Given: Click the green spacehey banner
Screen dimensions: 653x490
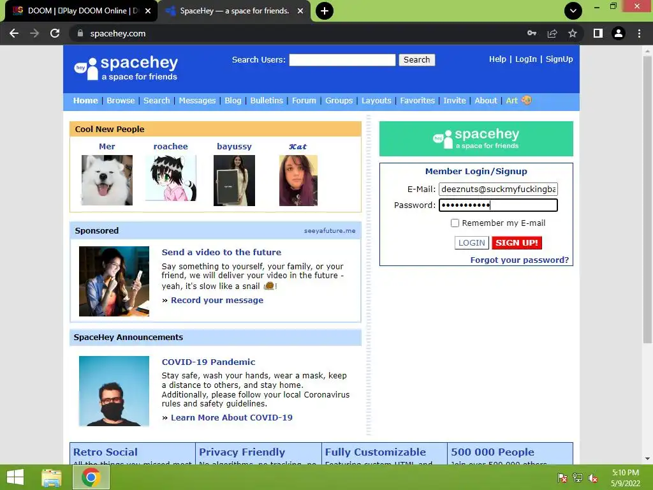Looking at the screenshot, I should 476,138.
